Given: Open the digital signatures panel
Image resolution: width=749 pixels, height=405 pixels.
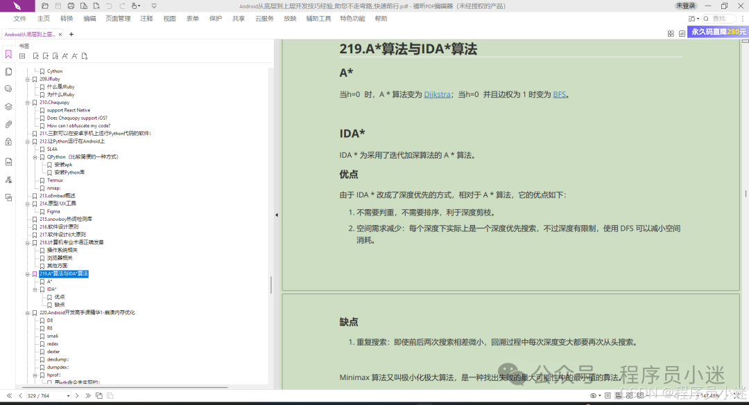Looking at the screenshot, I should point(8,179).
